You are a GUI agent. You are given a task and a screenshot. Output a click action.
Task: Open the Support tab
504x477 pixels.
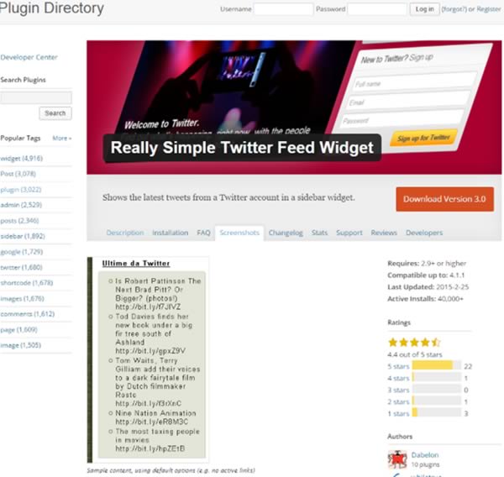tap(349, 233)
